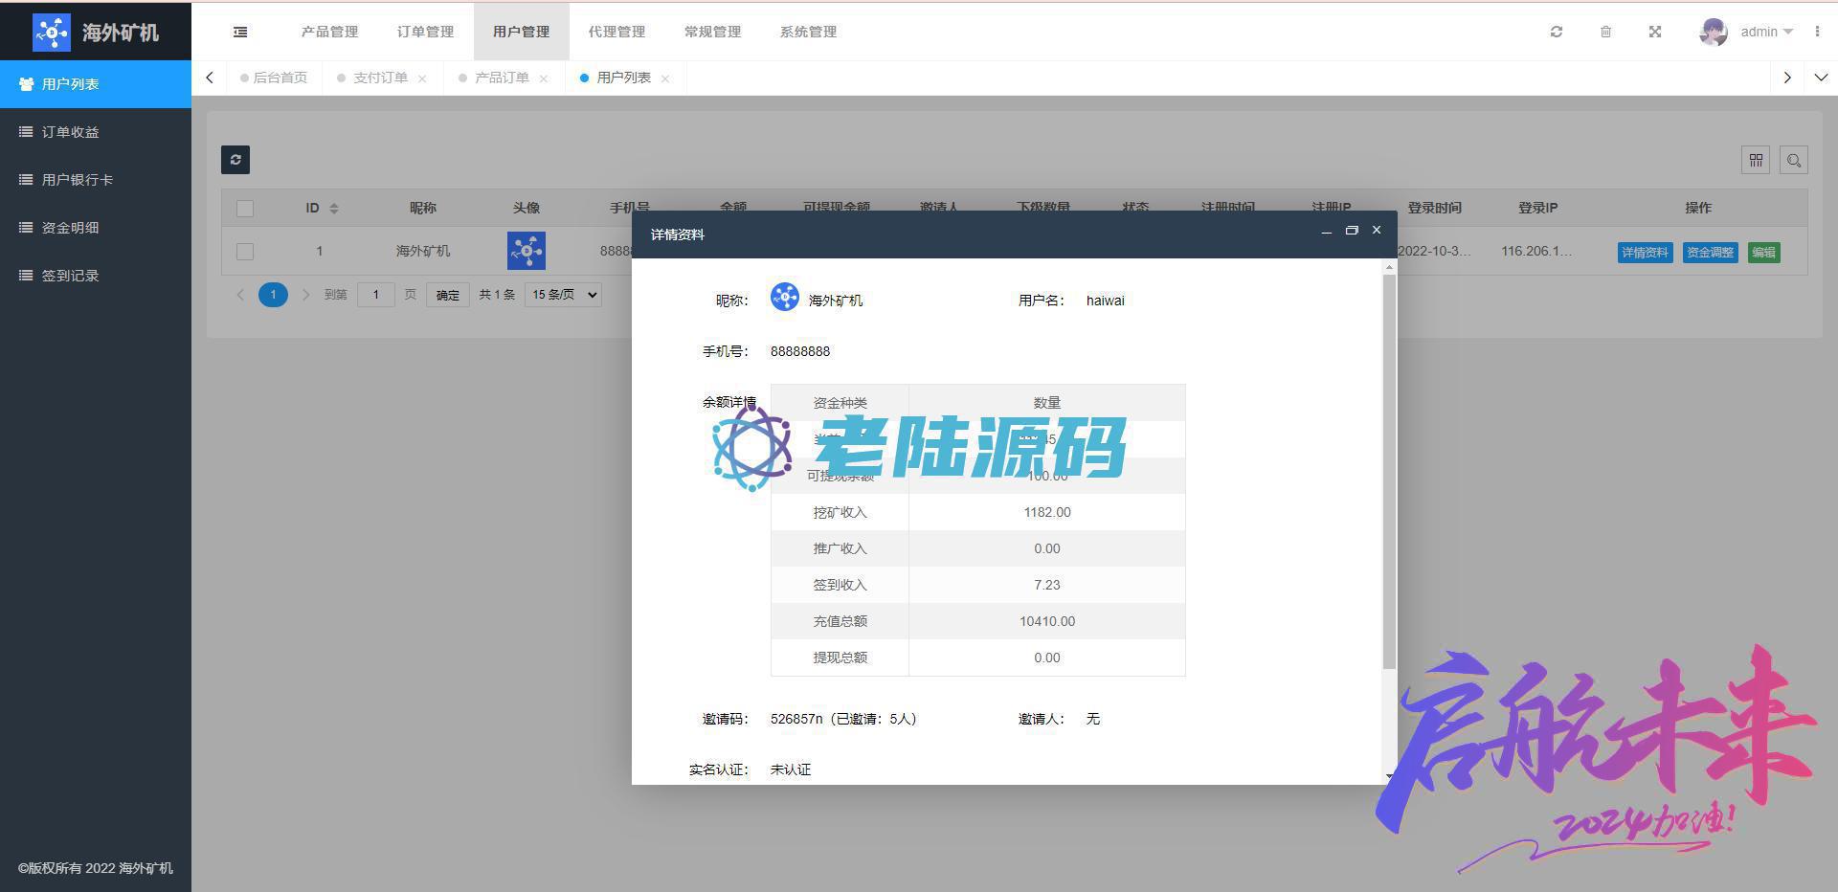Open 资金明细 in the sidebar

[x=96, y=228]
